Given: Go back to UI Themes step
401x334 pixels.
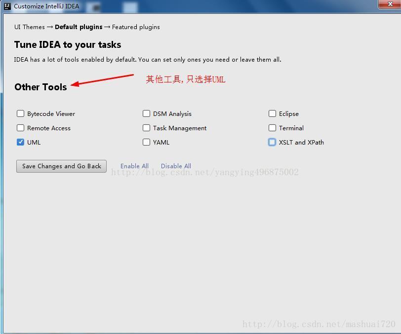Looking at the screenshot, I should 29,27.
